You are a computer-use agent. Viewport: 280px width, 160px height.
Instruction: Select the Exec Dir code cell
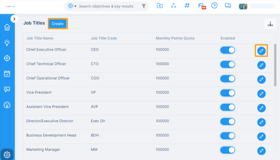pos(98,121)
